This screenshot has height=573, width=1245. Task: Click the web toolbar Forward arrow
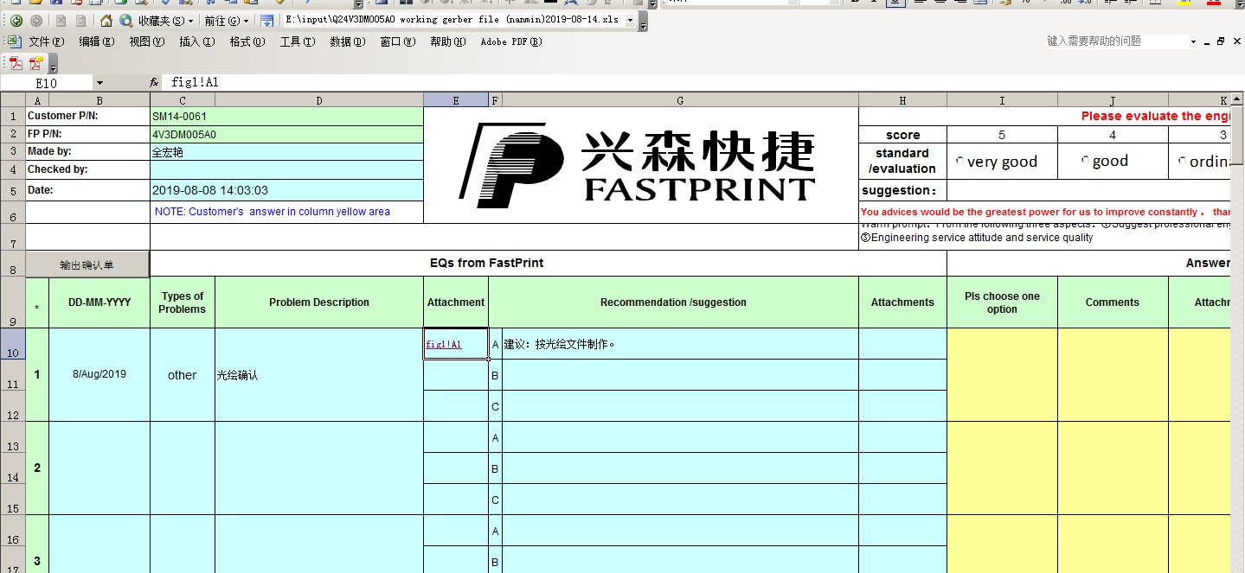(36, 20)
